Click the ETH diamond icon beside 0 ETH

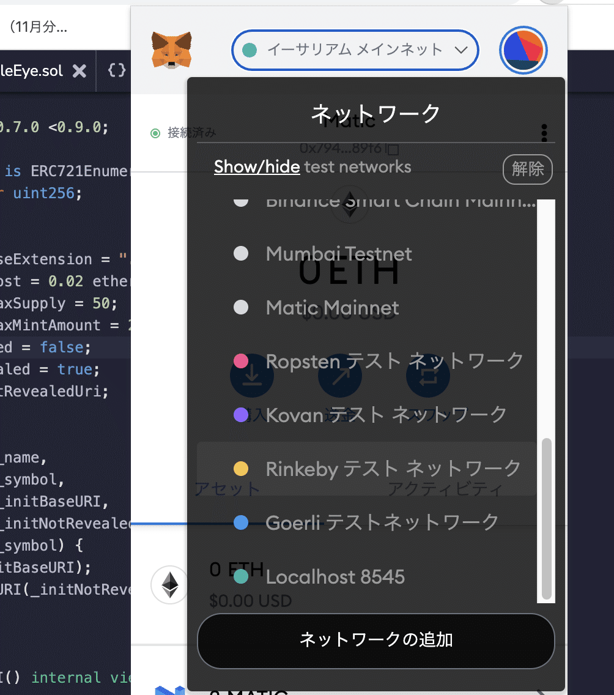click(x=170, y=585)
